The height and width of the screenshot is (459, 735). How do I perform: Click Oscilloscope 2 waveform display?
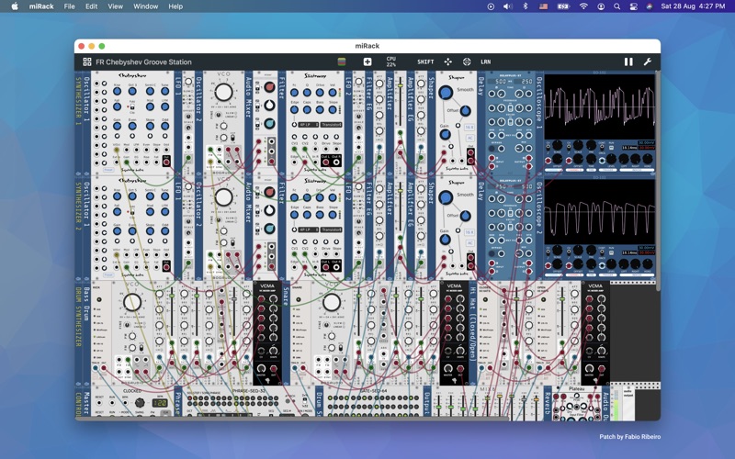600,212
